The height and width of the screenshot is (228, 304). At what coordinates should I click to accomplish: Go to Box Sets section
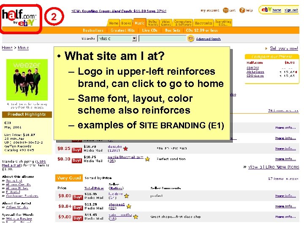pos(173,30)
